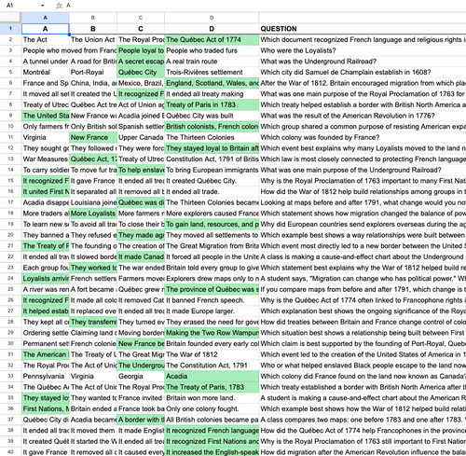The width and height of the screenshot is (466, 456).
Task: Select column C header
Action: pos(141,18)
